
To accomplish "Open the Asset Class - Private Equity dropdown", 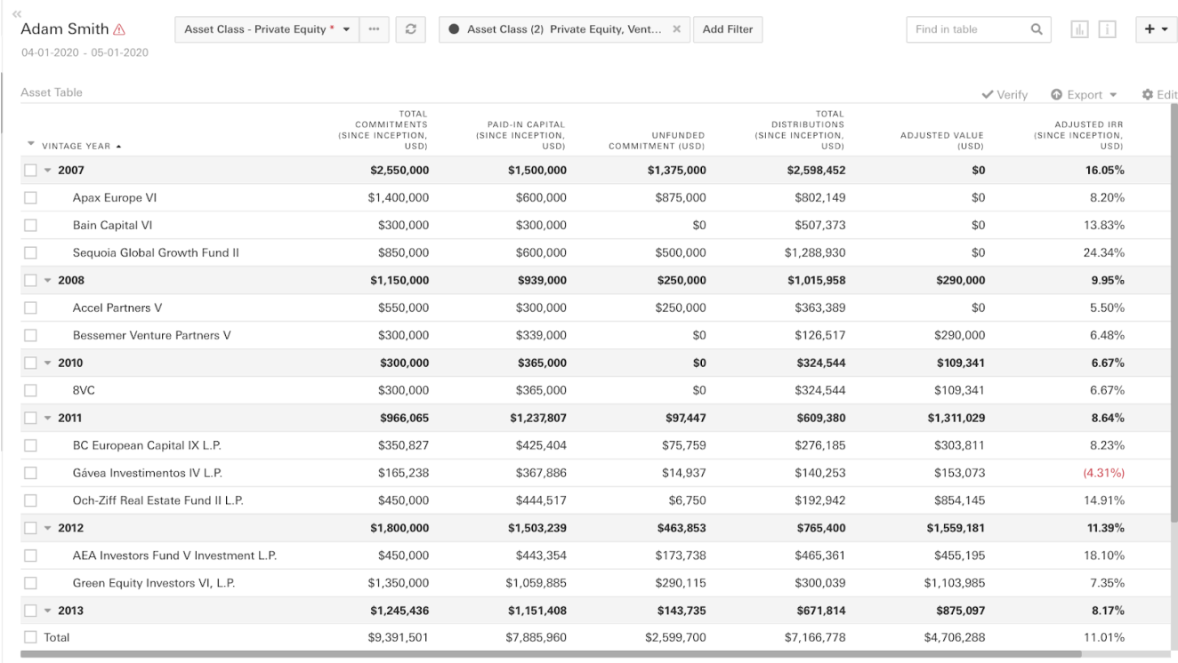I will 267,29.
